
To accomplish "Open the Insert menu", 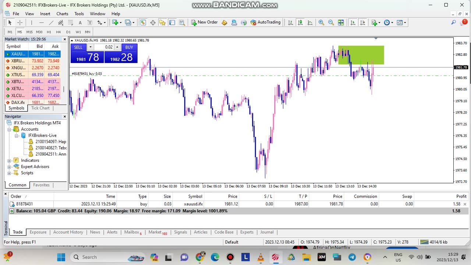I will pyautogui.click(x=45, y=14).
